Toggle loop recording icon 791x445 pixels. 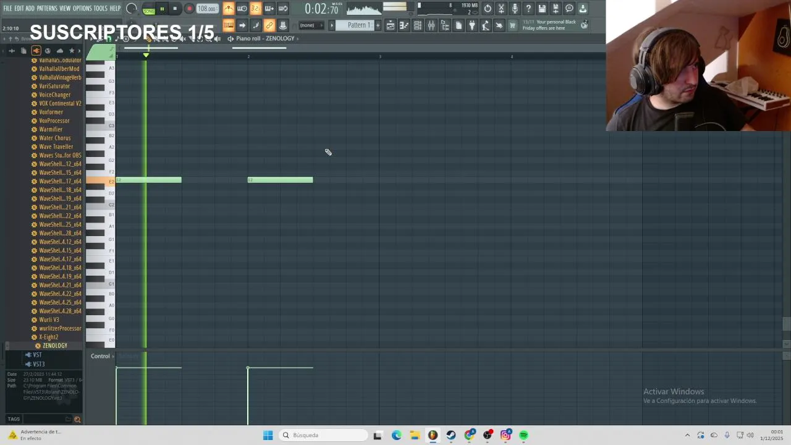[x=283, y=9]
